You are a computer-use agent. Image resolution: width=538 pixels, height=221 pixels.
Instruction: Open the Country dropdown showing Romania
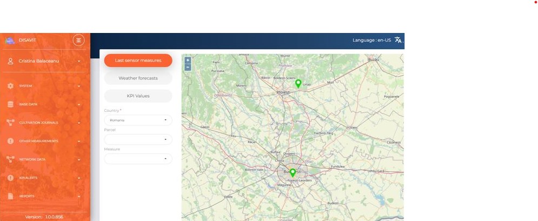[138, 120]
